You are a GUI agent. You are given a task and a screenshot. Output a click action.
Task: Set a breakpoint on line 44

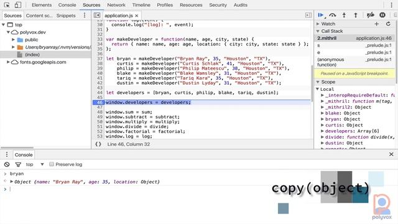[99, 93]
